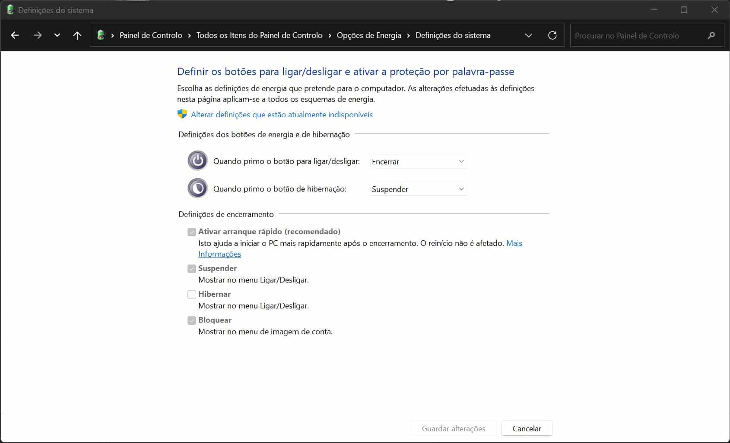
Task: Click the search magnifier icon
Action: click(711, 35)
